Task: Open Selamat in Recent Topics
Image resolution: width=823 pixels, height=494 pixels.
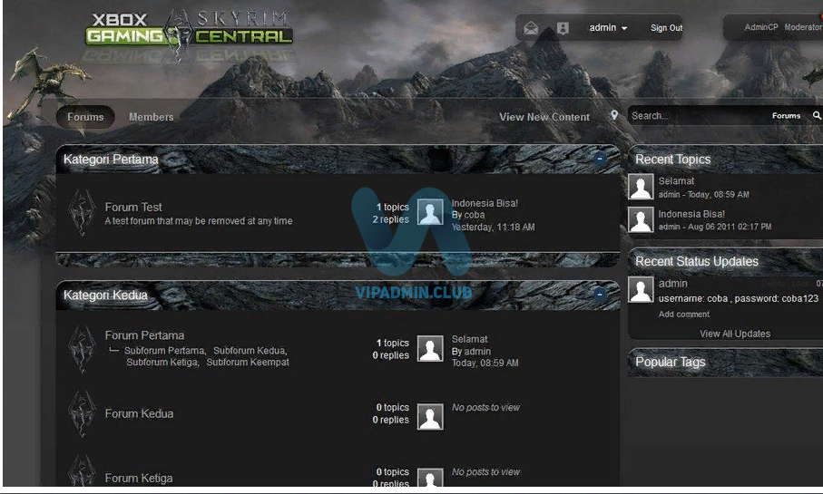Action: tap(676, 181)
